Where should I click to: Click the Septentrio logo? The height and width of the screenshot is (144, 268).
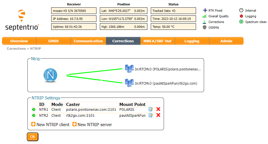tap(22, 20)
